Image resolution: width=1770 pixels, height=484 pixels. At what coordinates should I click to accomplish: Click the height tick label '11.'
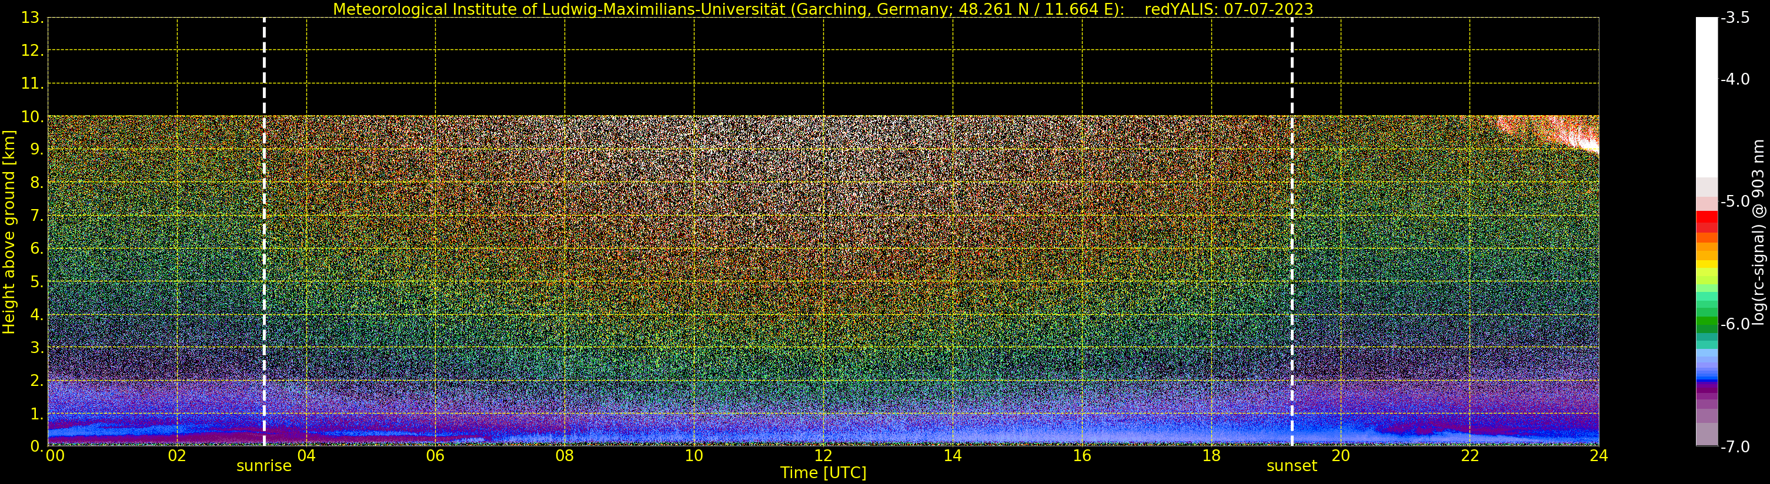pyautogui.click(x=32, y=83)
